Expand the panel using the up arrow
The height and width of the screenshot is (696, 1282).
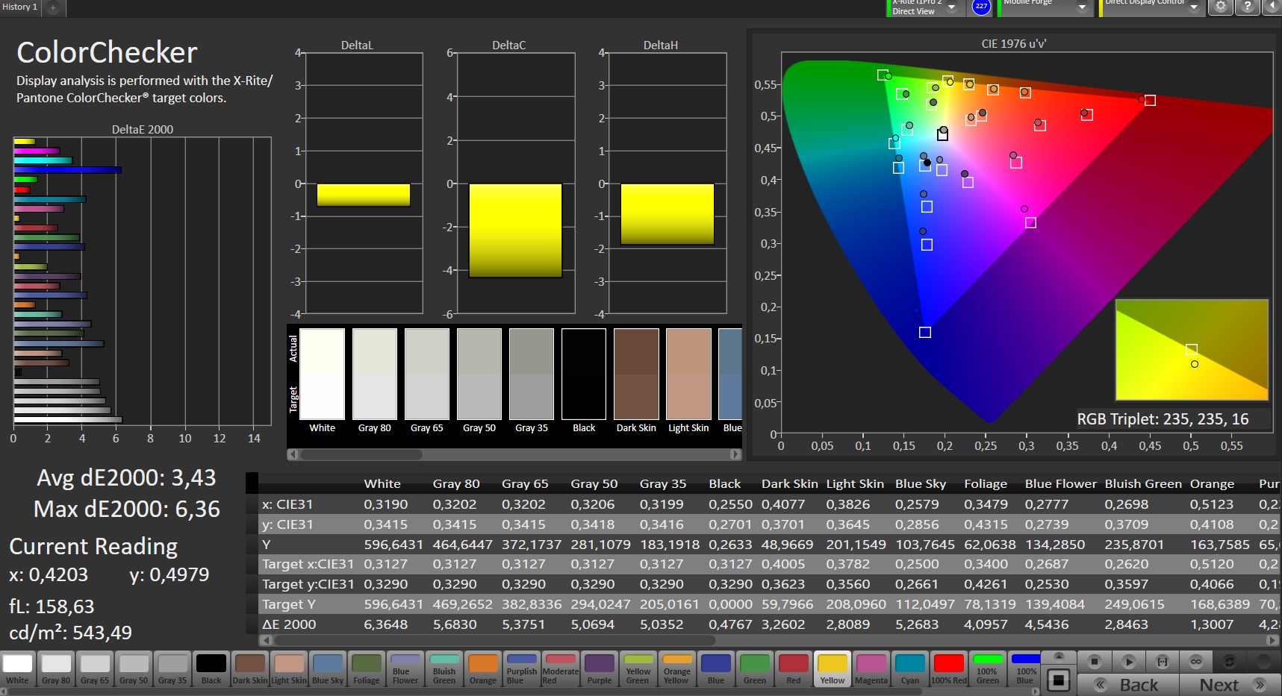[1058, 656]
